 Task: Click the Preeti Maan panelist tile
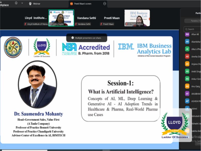point(112,18)
